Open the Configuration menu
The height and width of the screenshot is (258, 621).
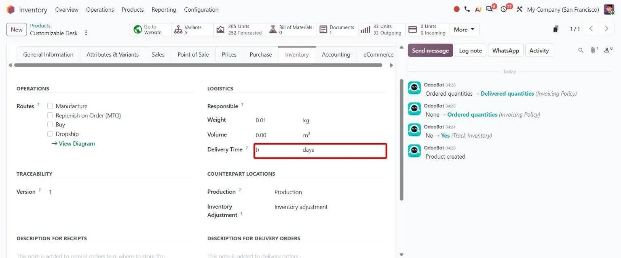tap(201, 10)
